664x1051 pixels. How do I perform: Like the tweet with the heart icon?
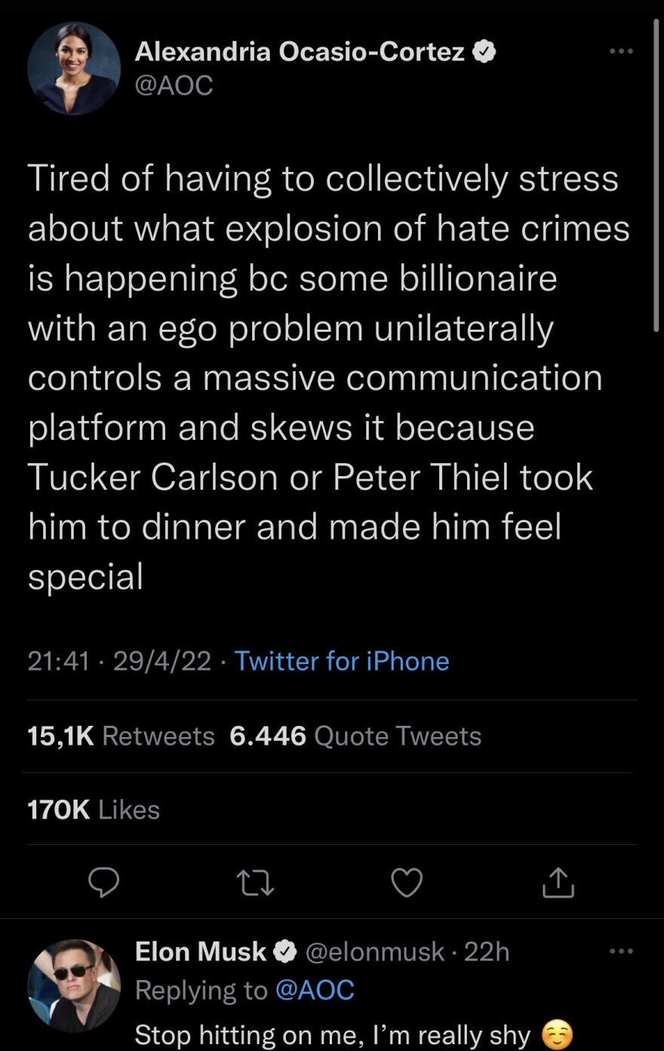coord(407,882)
